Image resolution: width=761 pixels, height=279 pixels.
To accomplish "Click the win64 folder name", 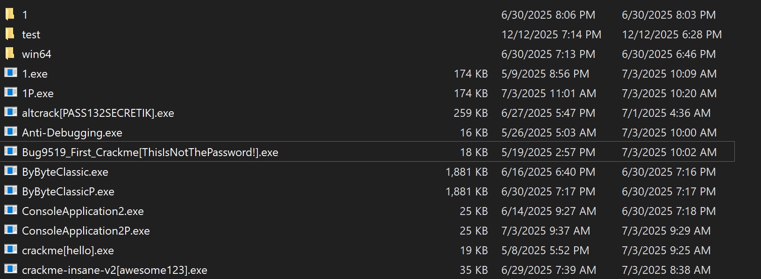I will [36, 54].
